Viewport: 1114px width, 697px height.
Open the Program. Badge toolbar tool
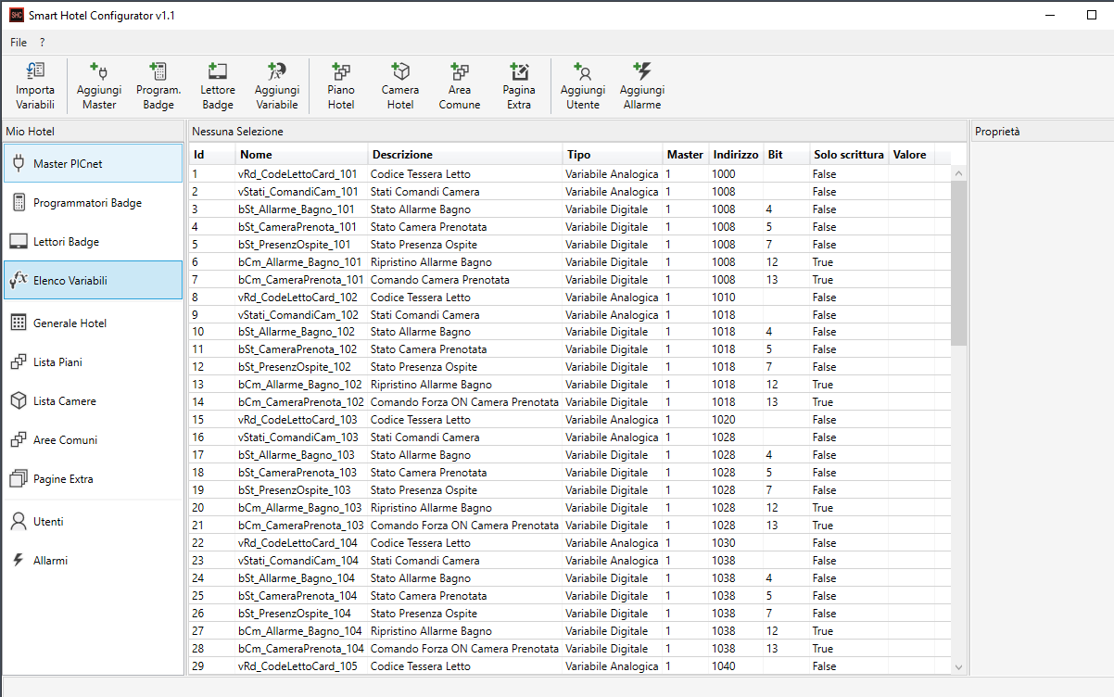tap(158, 86)
